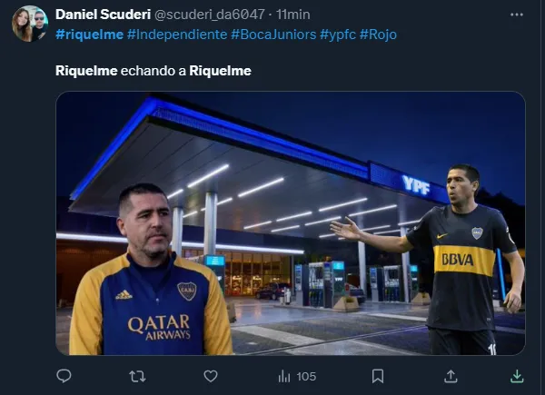
Task: Click the reply speech bubble icon
Action: (64, 375)
